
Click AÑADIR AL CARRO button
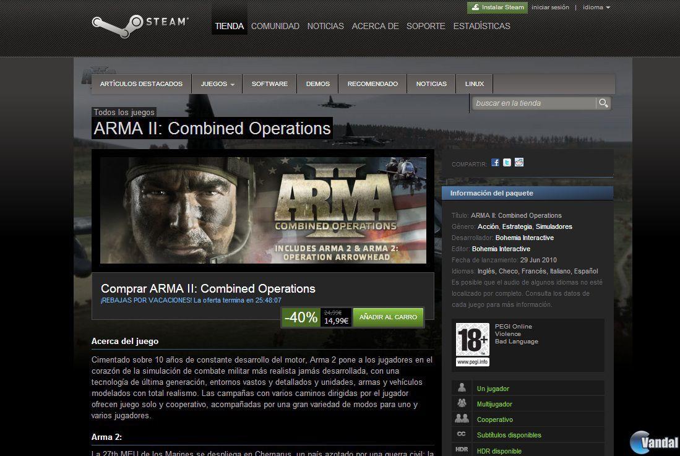click(x=388, y=317)
